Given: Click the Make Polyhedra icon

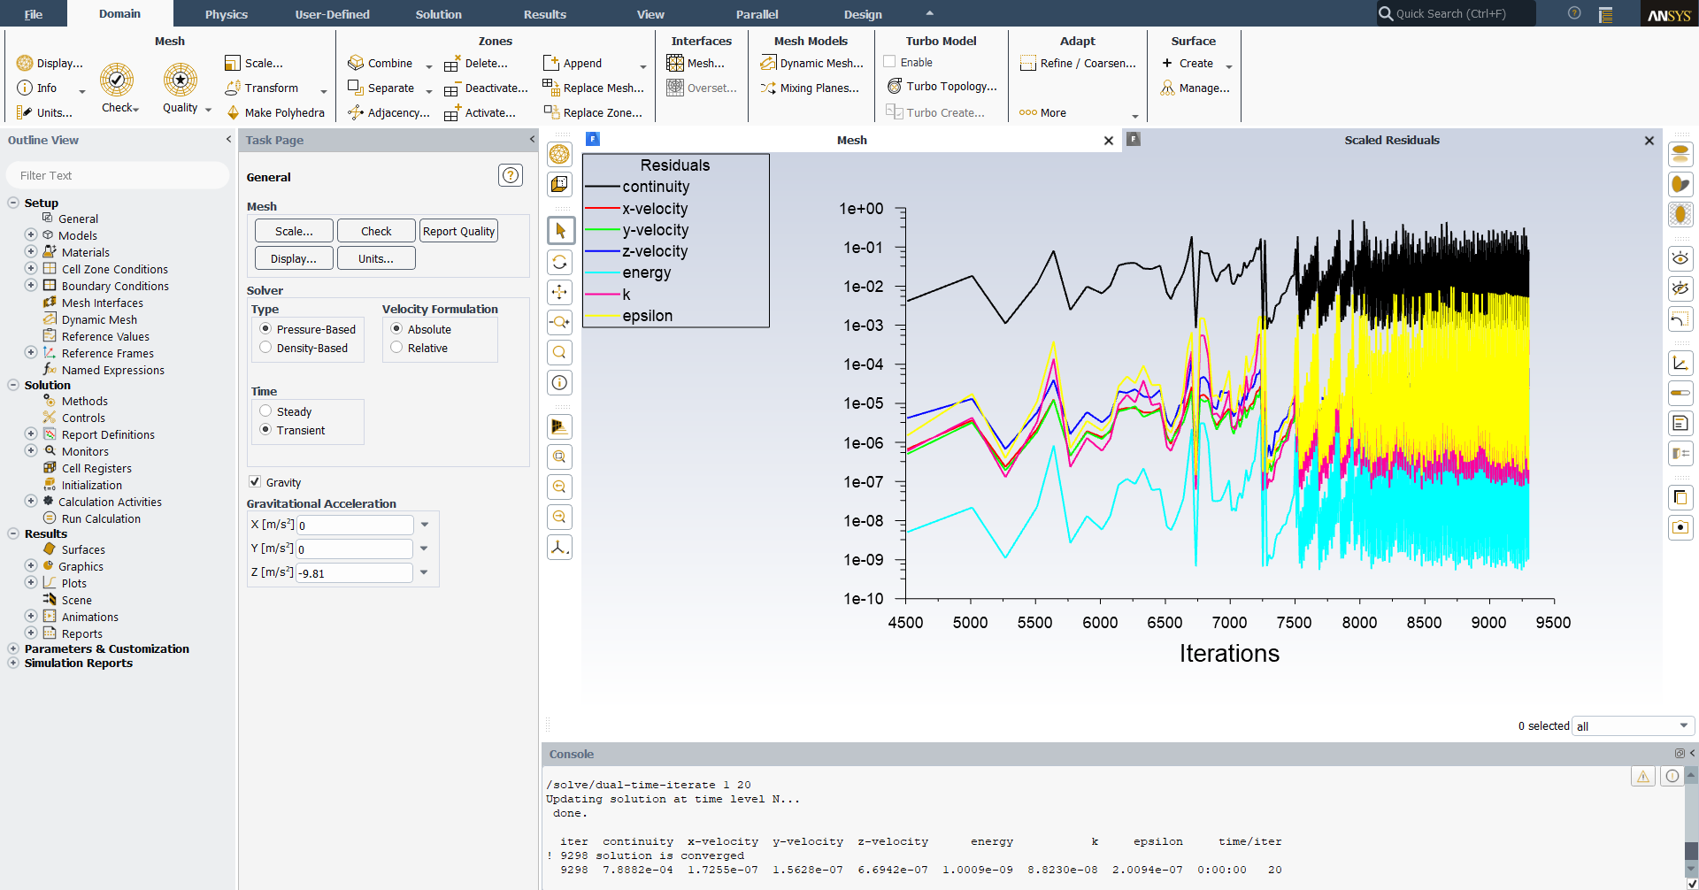Looking at the screenshot, I should (x=234, y=113).
